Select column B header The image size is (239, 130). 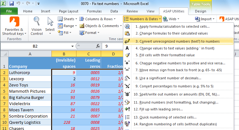coord(64,54)
